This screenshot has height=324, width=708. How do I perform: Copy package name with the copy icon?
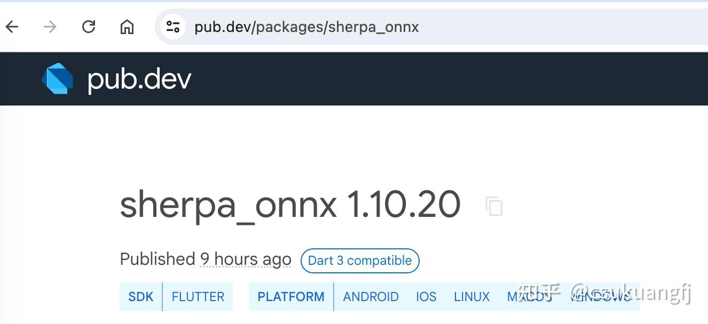[494, 206]
